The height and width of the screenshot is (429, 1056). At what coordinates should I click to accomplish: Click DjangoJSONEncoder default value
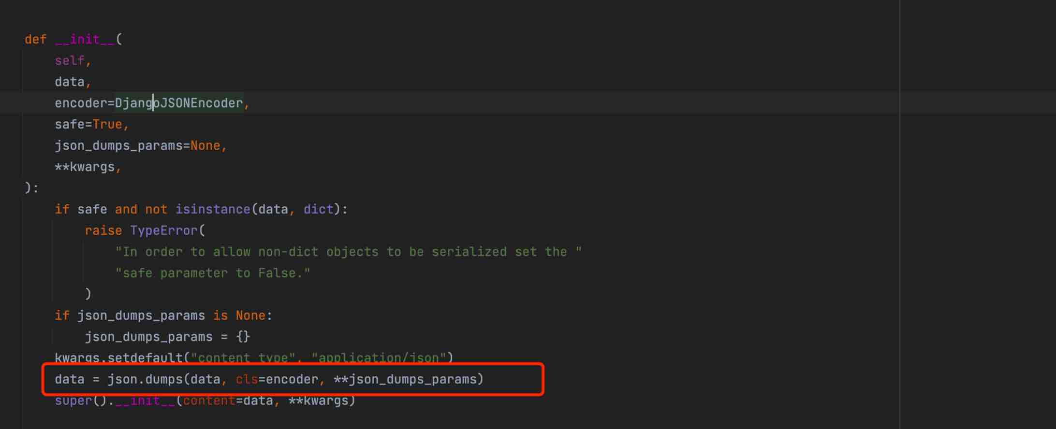point(179,103)
